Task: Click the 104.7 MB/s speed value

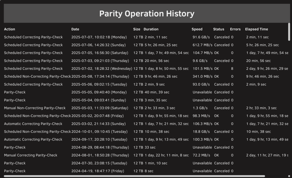Action: point(203,53)
